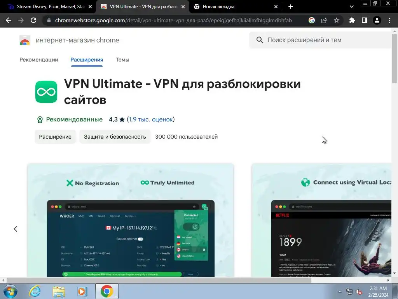Click интернет-магазин chrome title
This screenshot has height=299, width=398.
coord(77,40)
